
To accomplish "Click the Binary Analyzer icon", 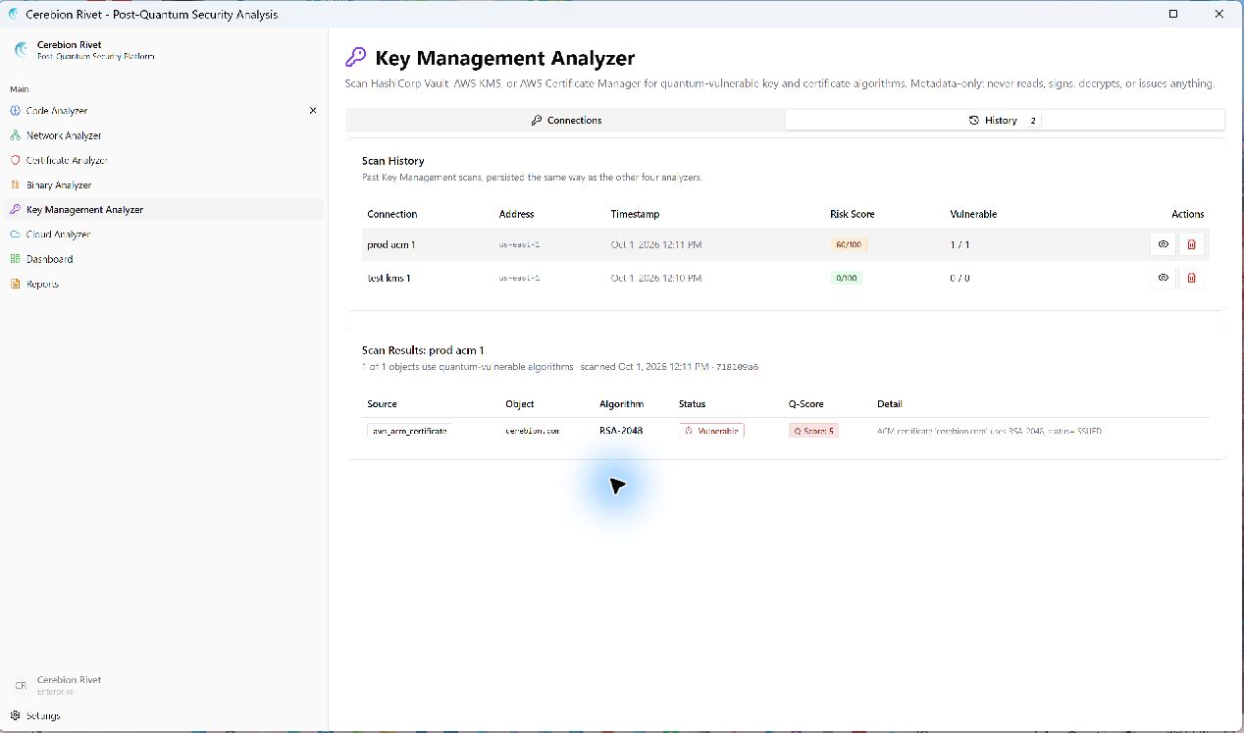I will (x=15, y=184).
